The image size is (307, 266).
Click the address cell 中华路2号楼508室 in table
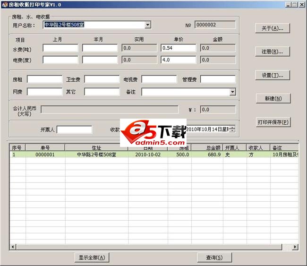[x=96, y=154]
